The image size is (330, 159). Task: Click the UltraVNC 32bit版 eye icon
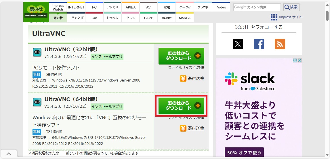coord(37,52)
